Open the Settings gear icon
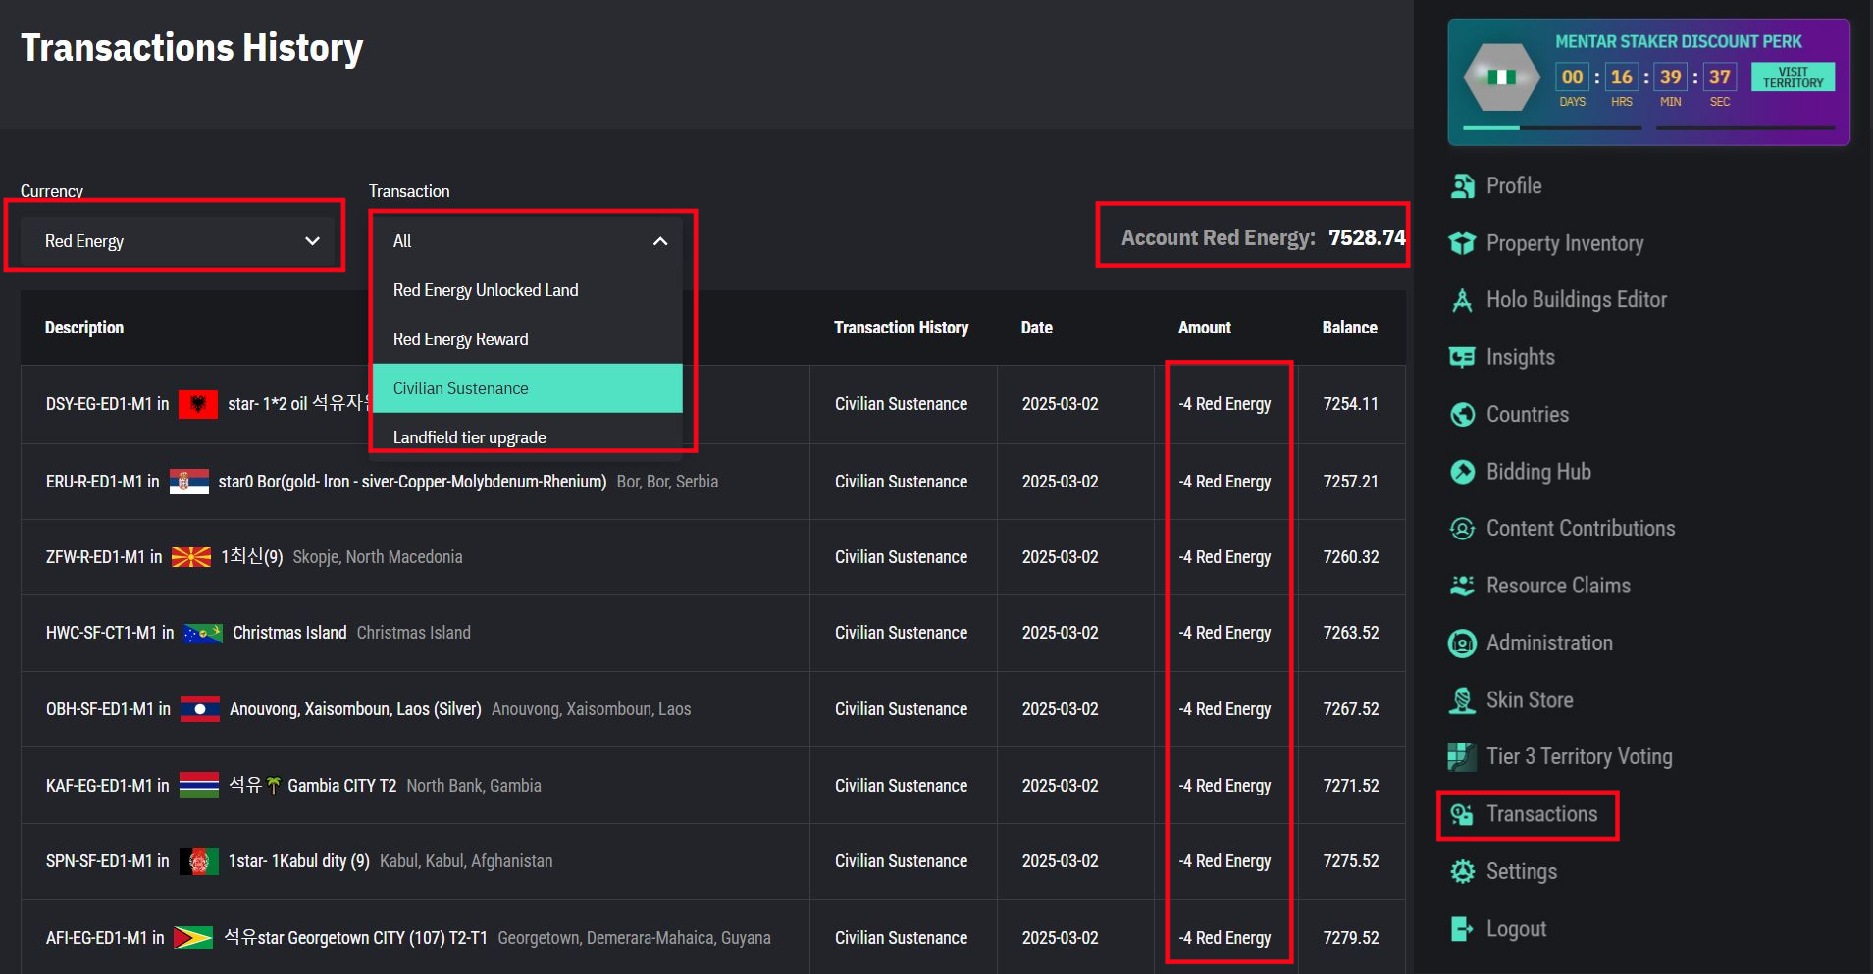 1462,871
